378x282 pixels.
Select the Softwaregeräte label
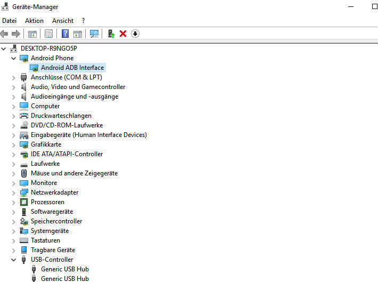coord(52,212)
